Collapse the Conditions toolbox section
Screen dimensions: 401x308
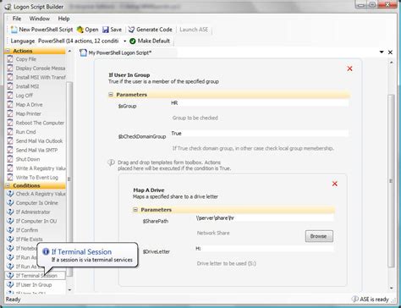click(x=8, y=185)
